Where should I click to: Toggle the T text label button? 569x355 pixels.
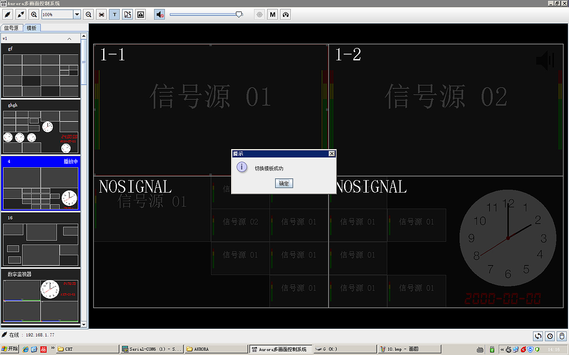(115, 15)
